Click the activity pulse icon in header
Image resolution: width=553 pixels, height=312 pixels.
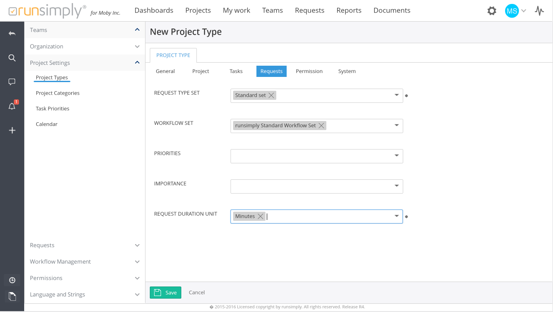tap(539, 11)
